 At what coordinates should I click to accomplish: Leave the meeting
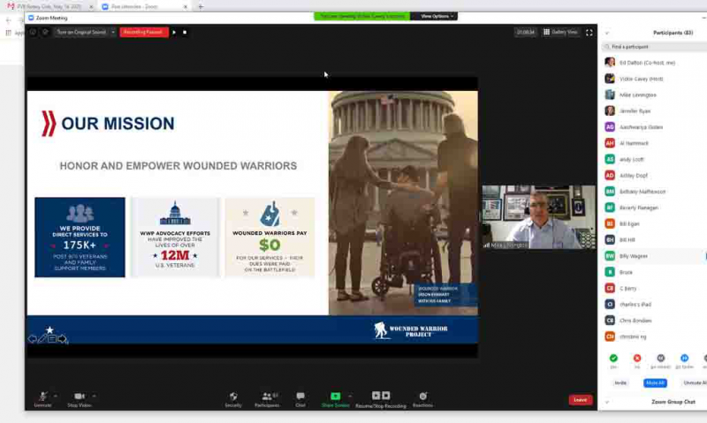tap(581, 399)
